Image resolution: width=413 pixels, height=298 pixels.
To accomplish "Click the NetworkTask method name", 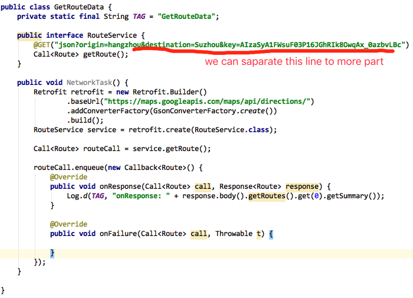I will (89, 83).
